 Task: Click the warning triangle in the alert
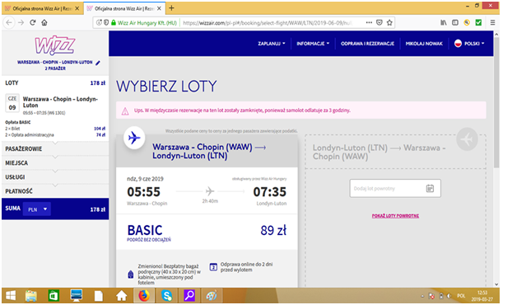point(125,111)
